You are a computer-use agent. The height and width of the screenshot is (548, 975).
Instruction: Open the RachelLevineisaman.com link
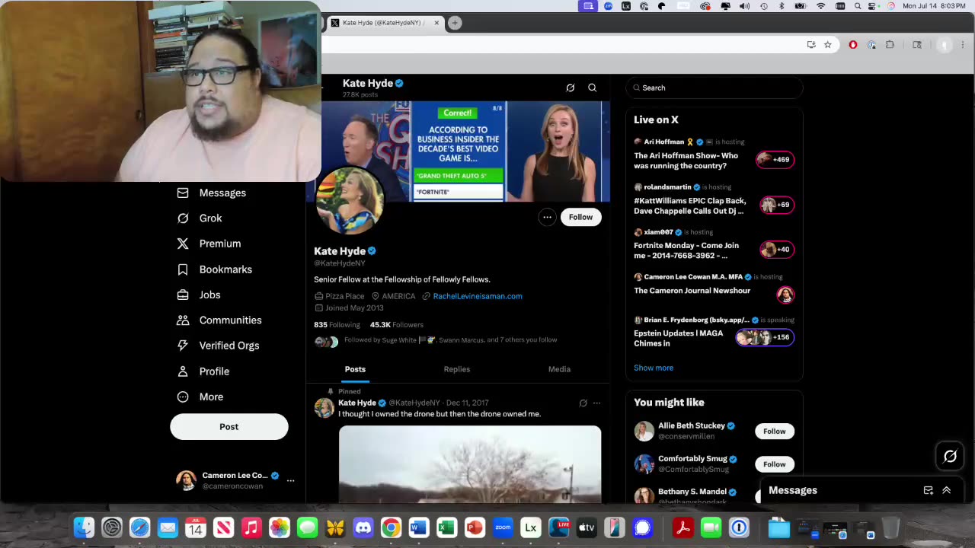tap(478, 296)
